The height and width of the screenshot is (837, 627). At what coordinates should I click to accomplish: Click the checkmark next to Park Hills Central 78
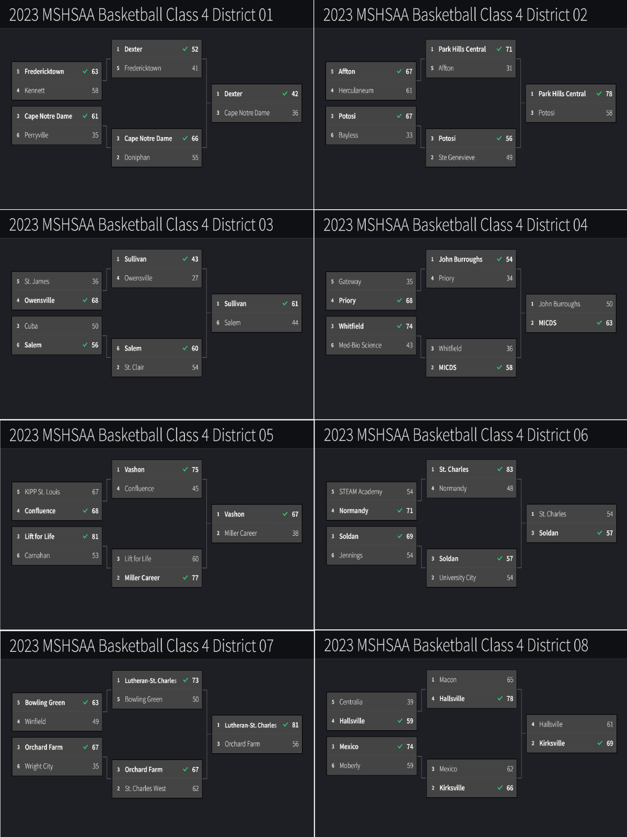[599, 94]
